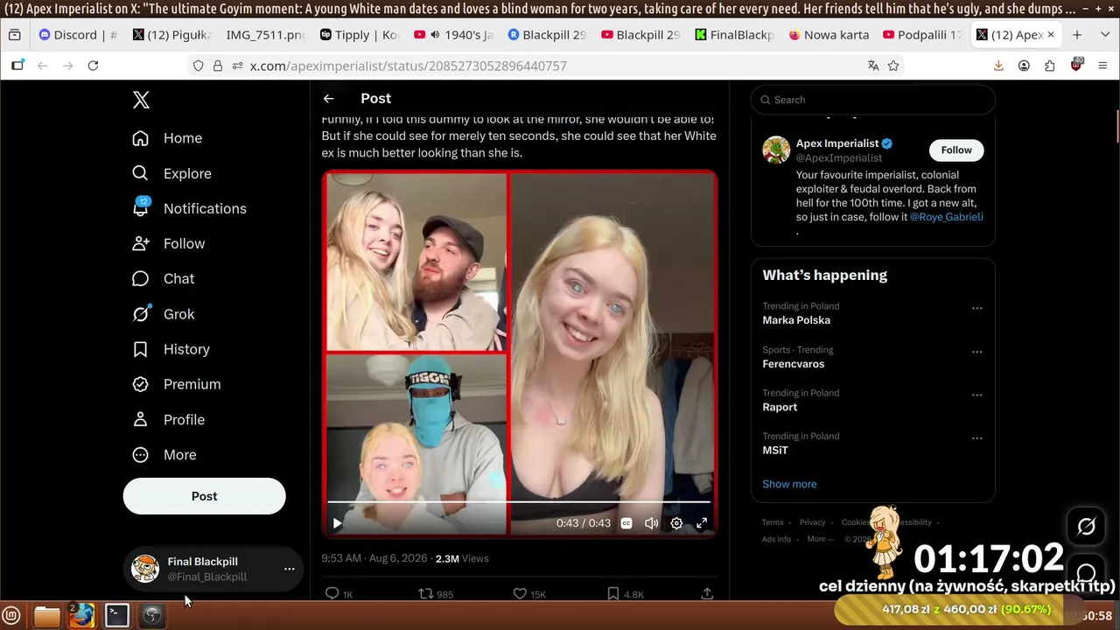Open the Apex Imperialist profile name

(x=837, y=143)
